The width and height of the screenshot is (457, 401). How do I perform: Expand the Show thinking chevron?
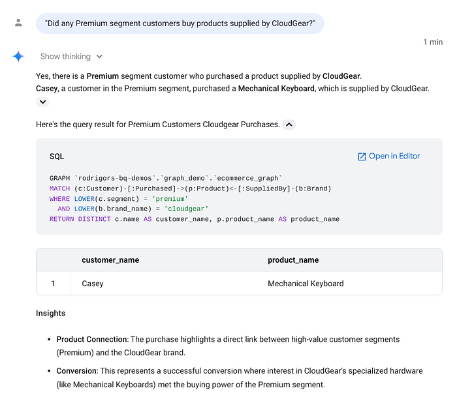tap(99, 57)
